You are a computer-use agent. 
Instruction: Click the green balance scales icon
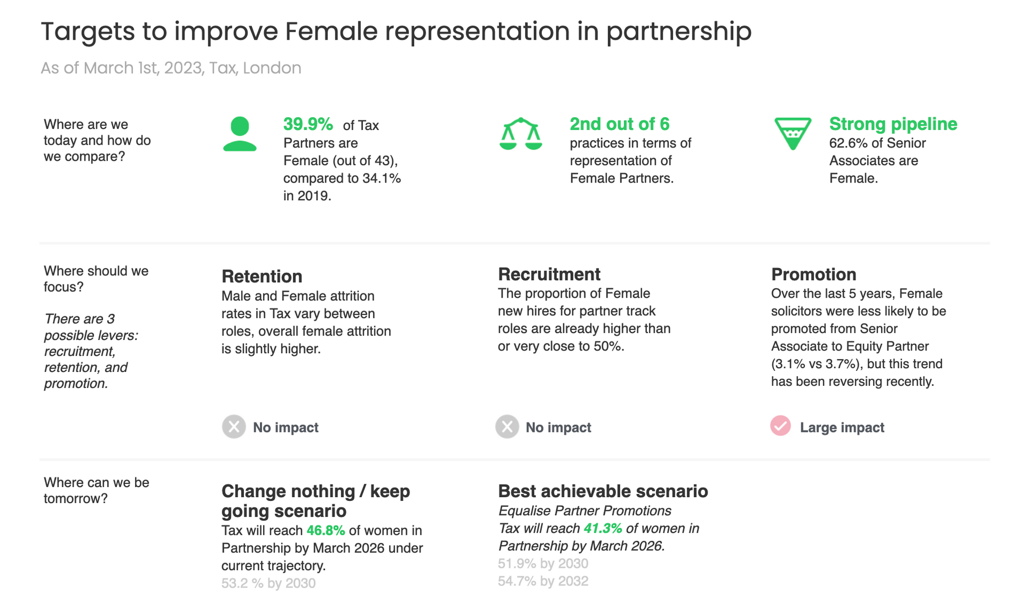click(520, 134)
